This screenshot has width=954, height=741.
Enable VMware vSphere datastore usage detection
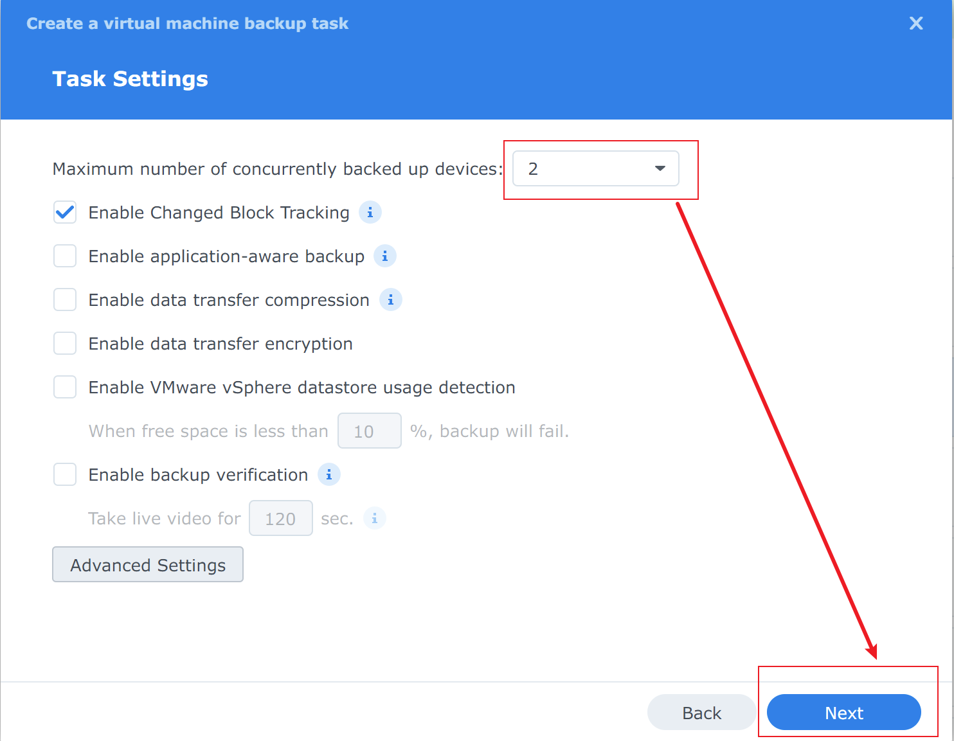click(65, 387)
